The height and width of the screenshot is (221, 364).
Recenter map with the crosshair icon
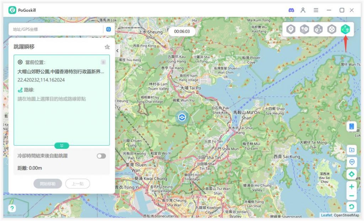coord(352,174)
